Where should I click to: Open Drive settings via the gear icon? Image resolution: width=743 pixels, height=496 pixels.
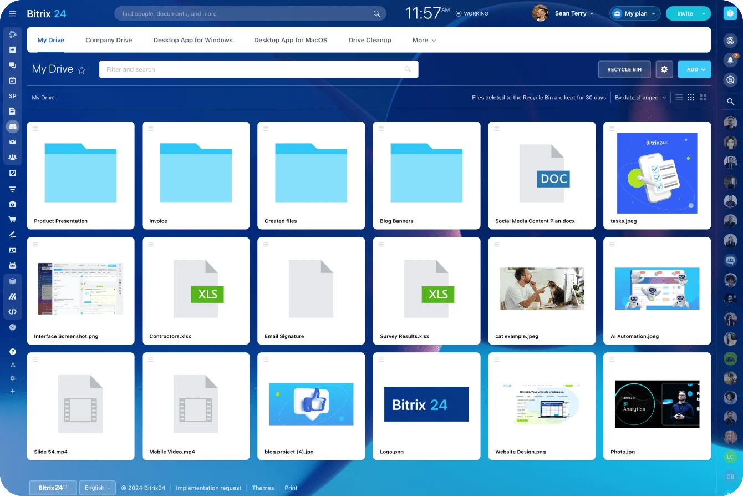click(x=664, y=69)
